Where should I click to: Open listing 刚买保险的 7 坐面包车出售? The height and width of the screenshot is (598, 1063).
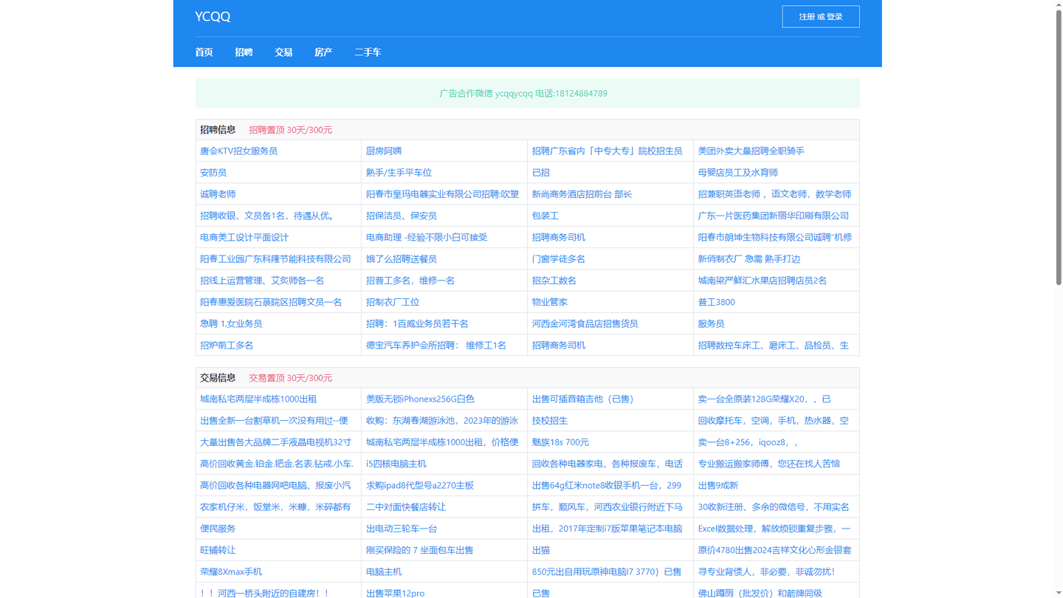(x=420, y=550)
